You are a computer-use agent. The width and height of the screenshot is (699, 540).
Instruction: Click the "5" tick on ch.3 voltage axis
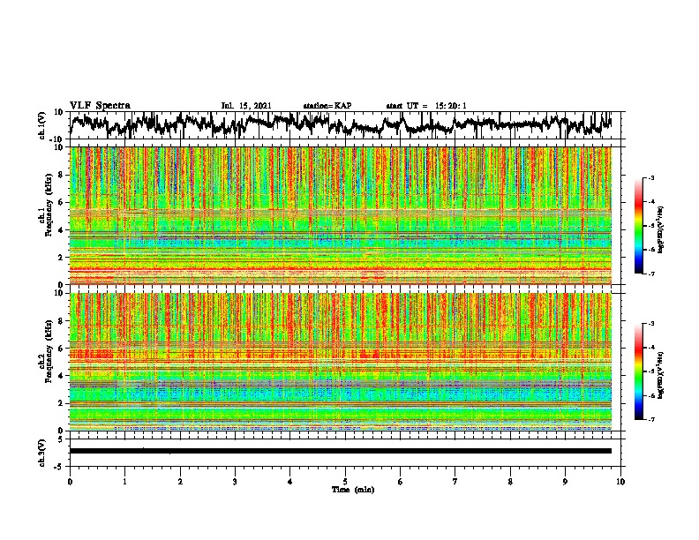[62, 439]
